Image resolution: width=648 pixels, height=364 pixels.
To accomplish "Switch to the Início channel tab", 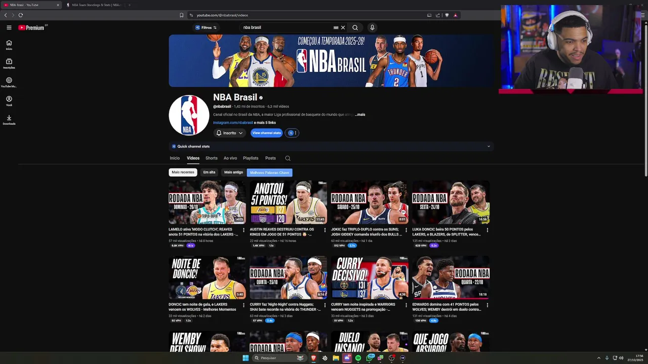I will click(175, 158).
